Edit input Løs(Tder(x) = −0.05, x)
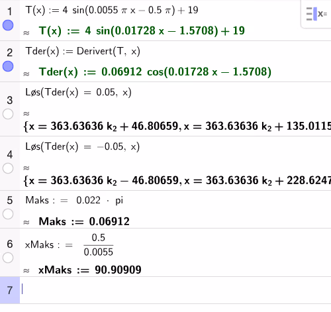The height and width of the screenshot is (312, 331). (82, 146)
